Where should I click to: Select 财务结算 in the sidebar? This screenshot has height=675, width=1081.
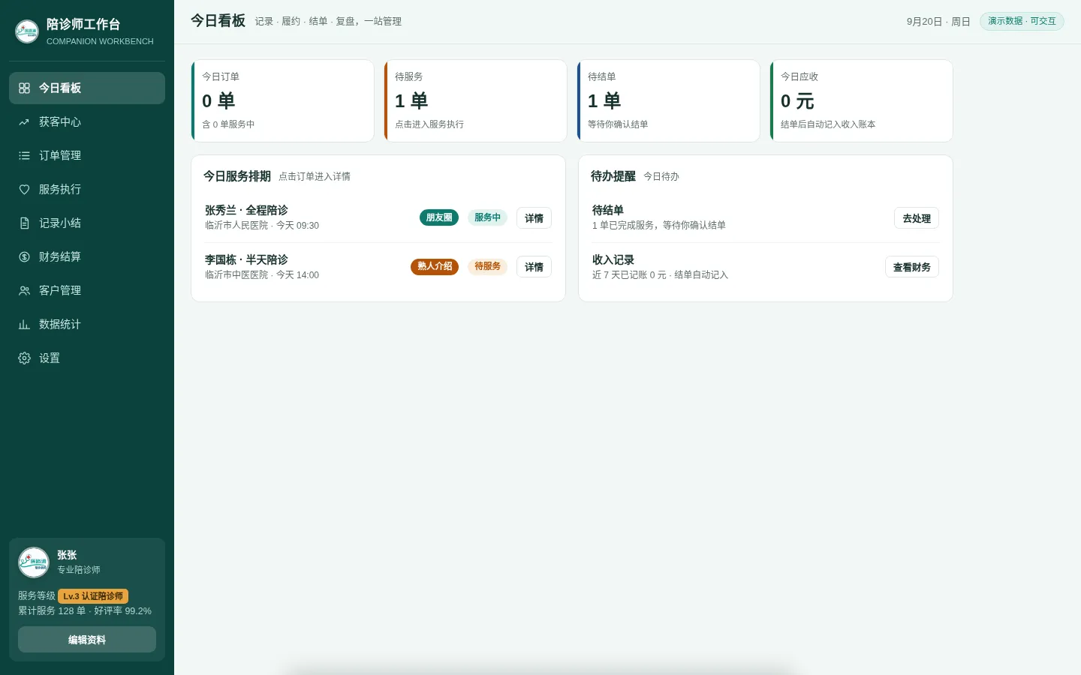point(87,257)
